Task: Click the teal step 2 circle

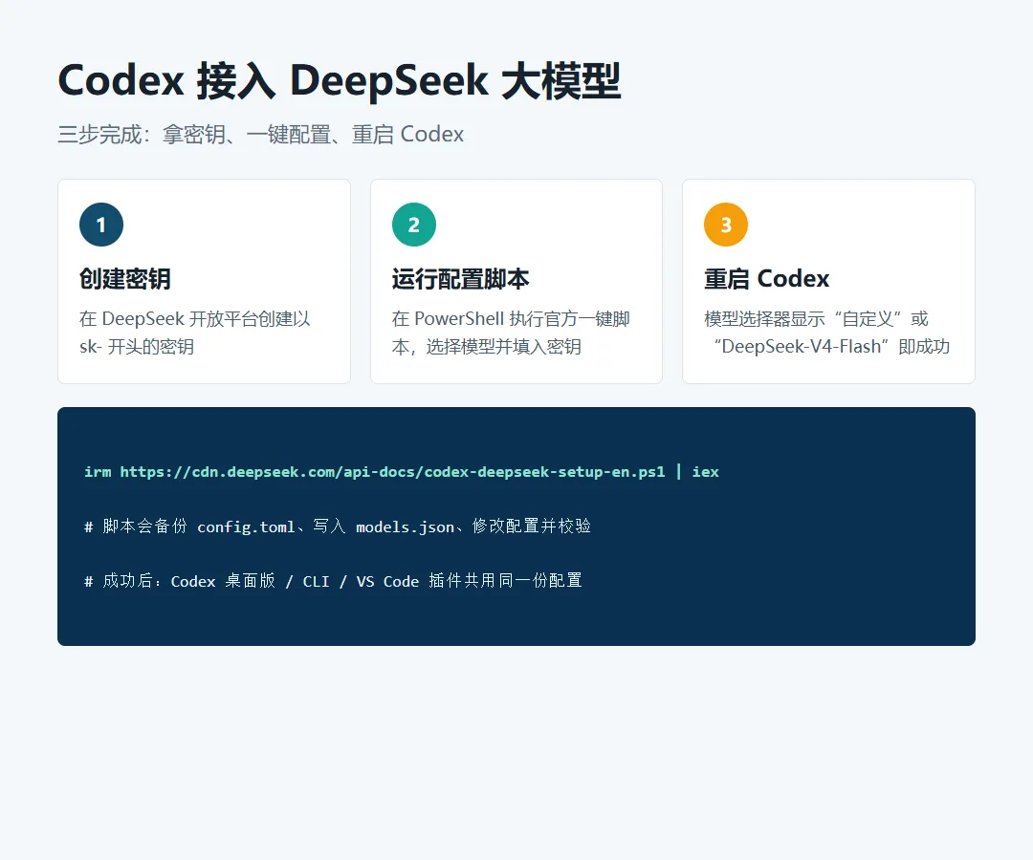Action: pyautogui.click(x=414, y=225)
